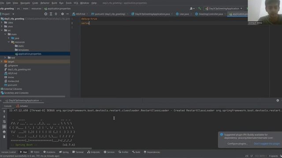282x158 pixels.
Task: Expand the target folder
Action: coord(2,61)
